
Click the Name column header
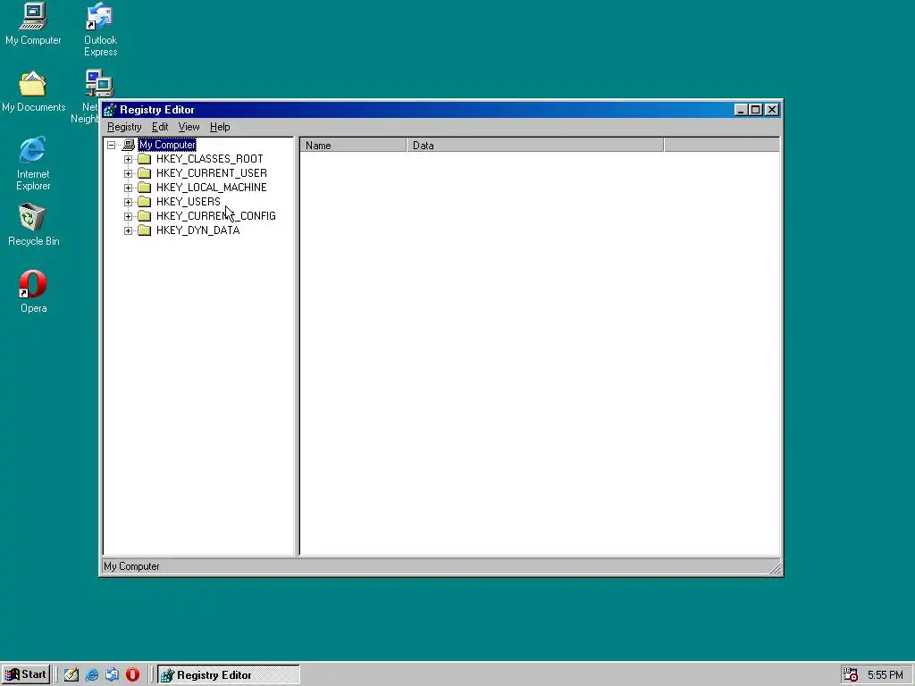[353, 146]
